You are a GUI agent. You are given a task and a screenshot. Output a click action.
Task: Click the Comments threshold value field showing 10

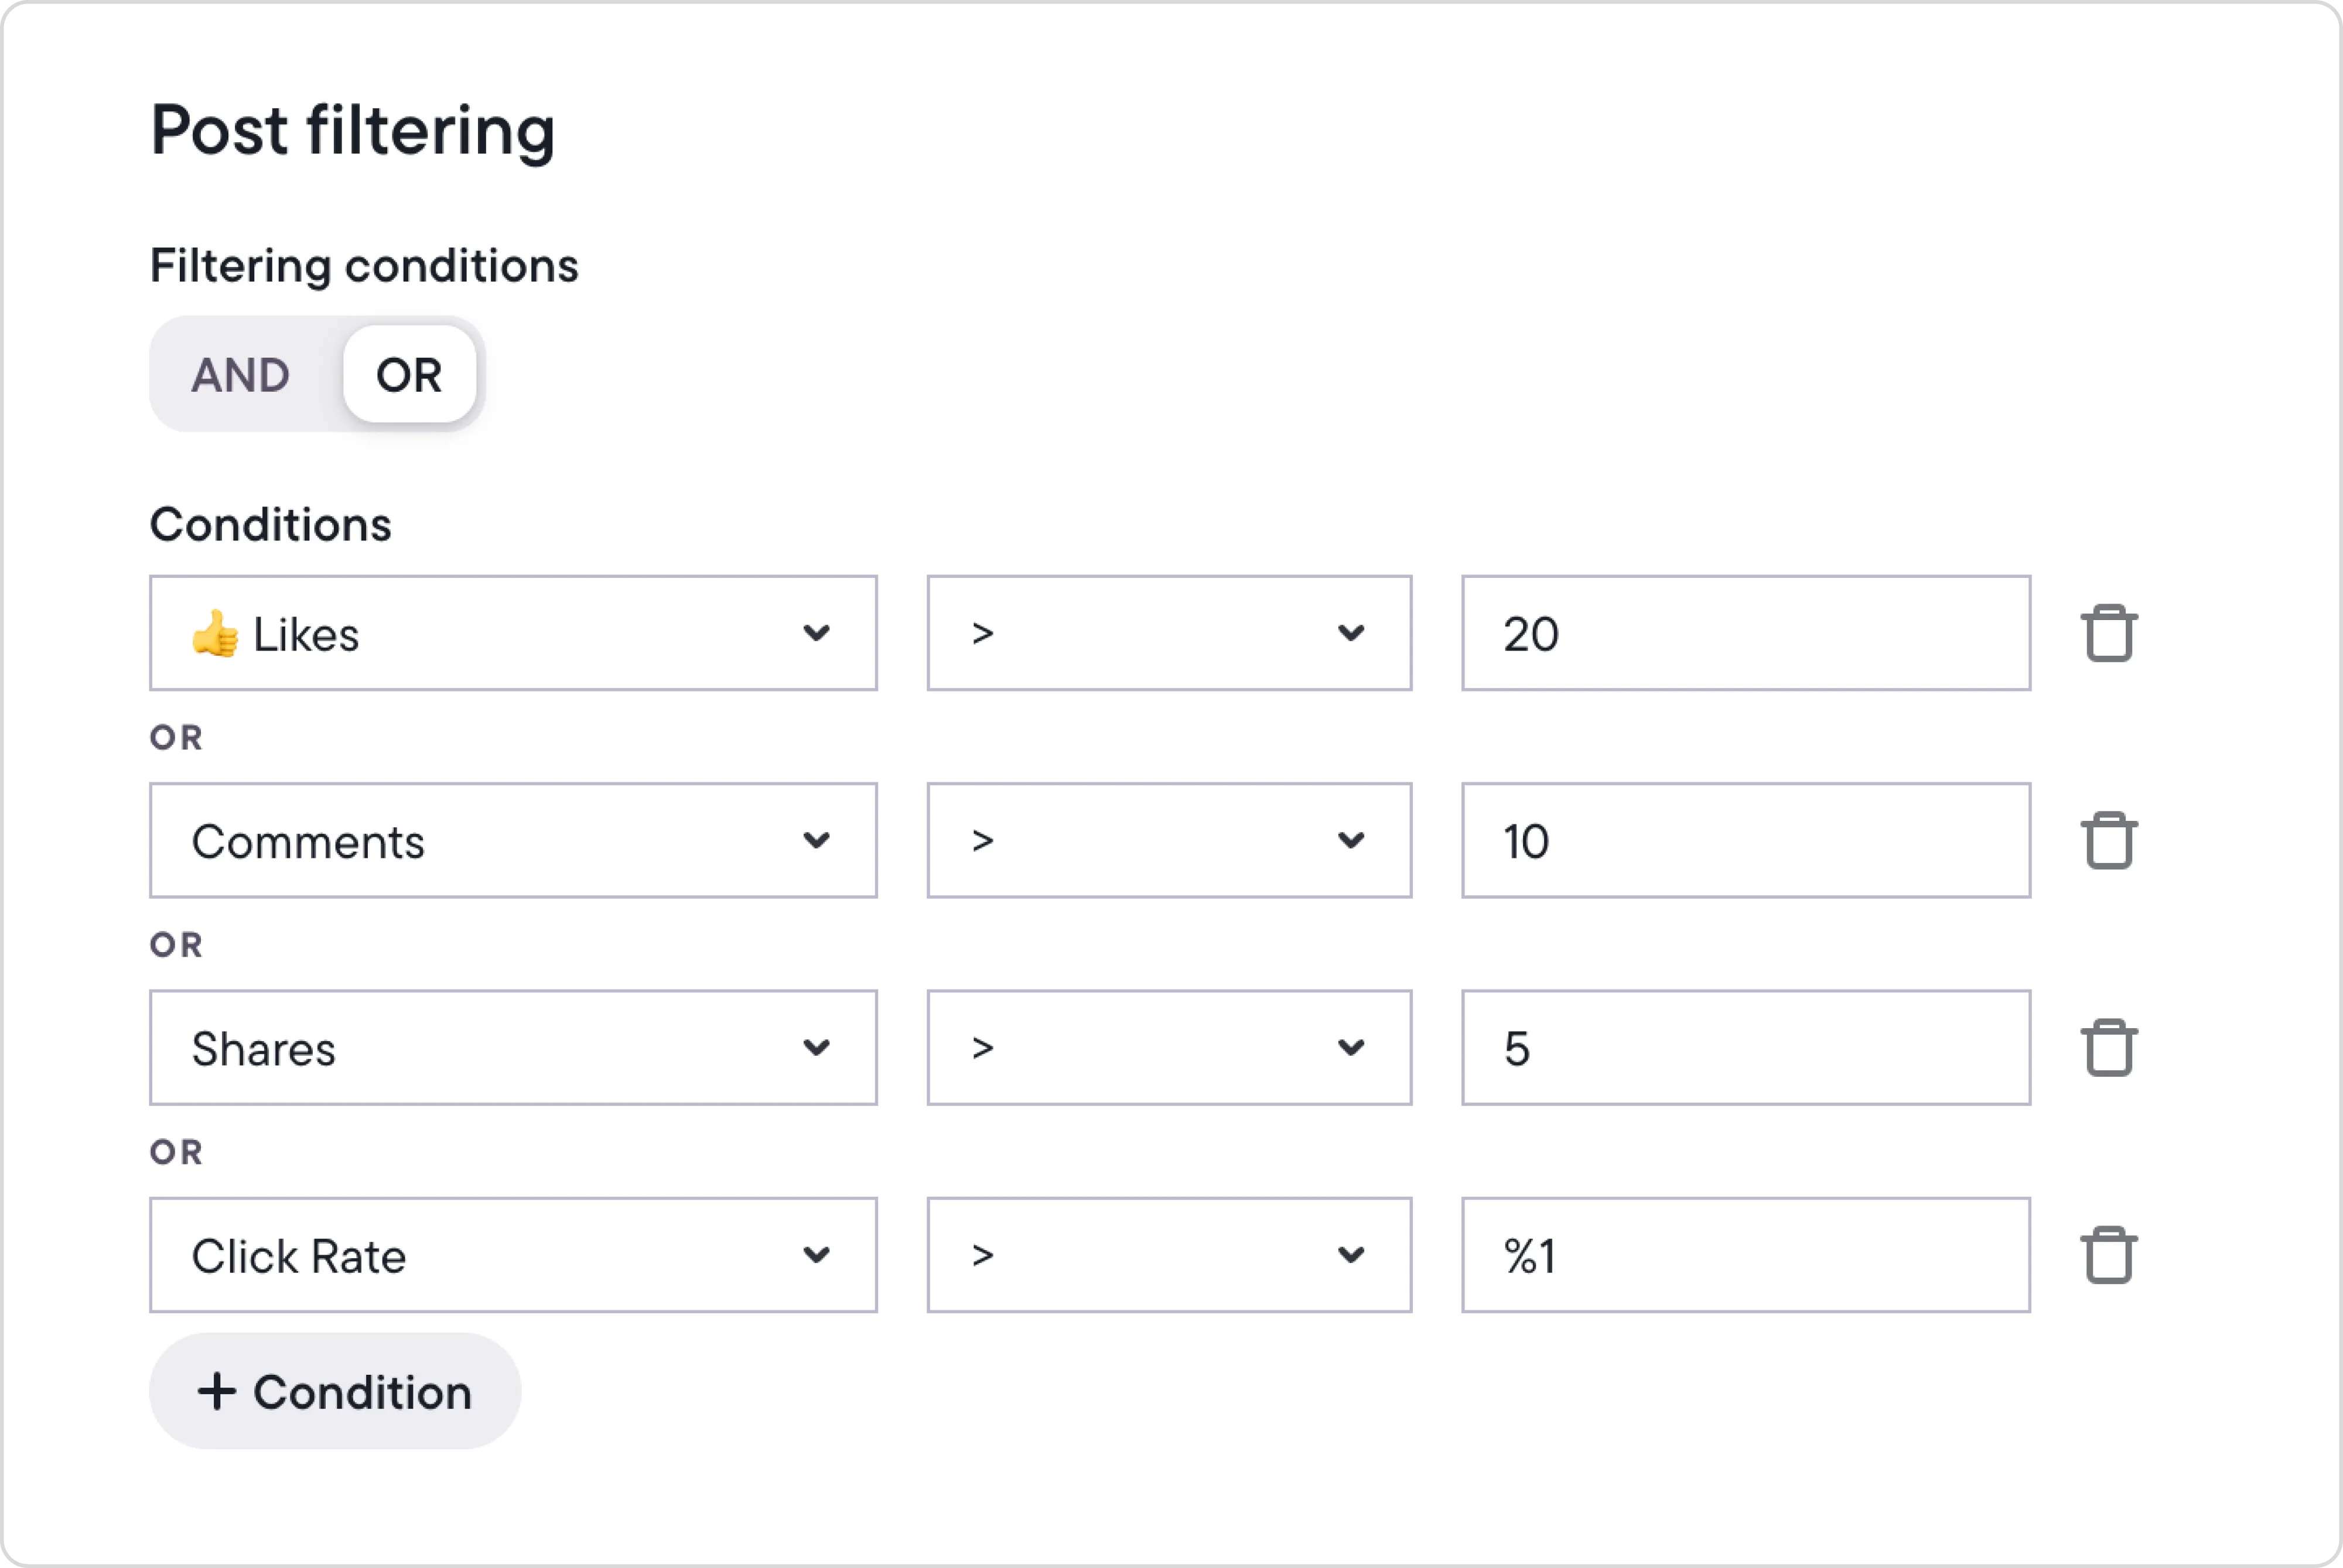tap(1745, 840)
